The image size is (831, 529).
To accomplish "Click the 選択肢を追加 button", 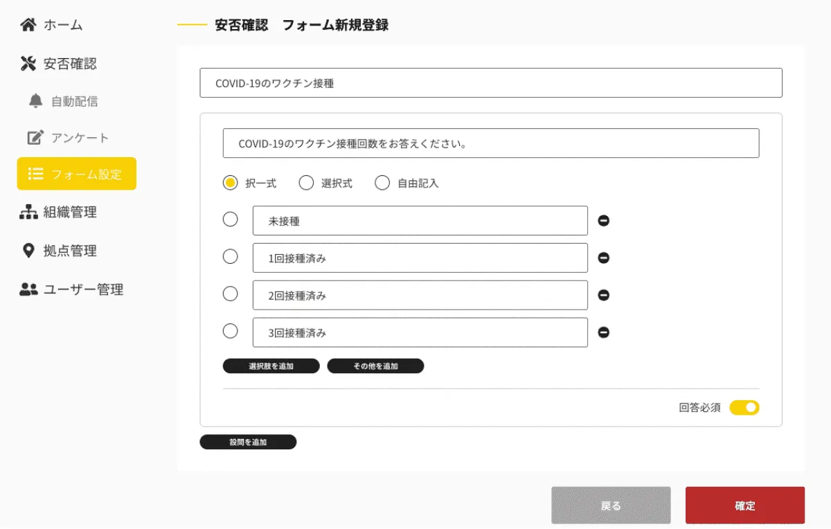I will tap(270, 366).
